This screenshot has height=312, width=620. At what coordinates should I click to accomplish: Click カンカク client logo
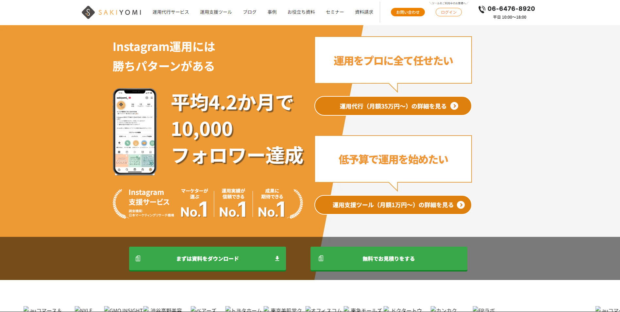pyautogui.click(x=444, y=309)
